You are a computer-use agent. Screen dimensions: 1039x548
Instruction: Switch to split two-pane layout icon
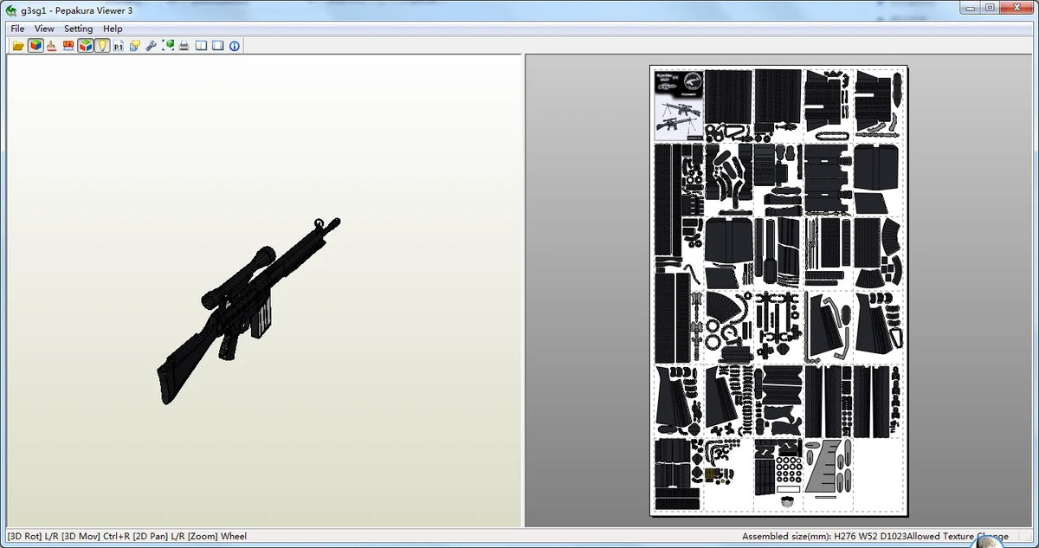pos(201,46)
